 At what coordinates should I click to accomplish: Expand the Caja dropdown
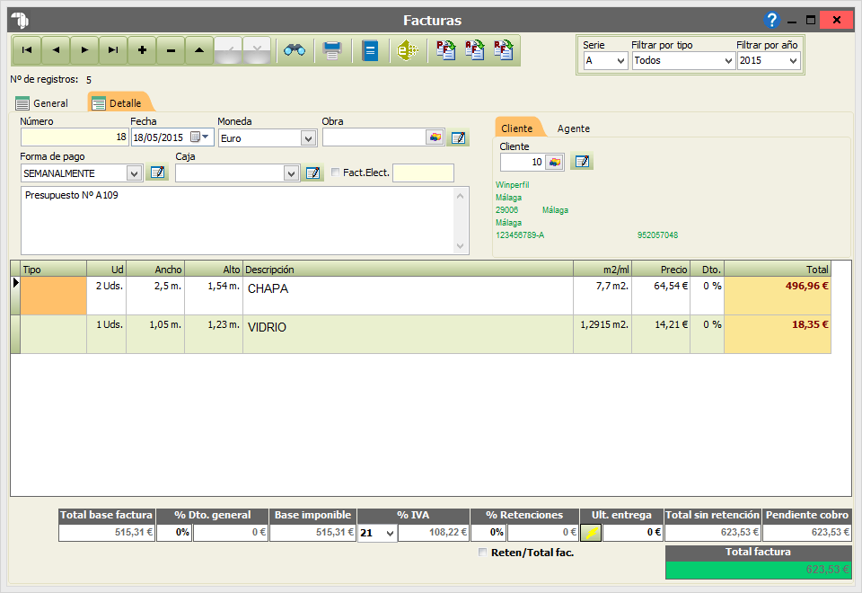point(291,173)
